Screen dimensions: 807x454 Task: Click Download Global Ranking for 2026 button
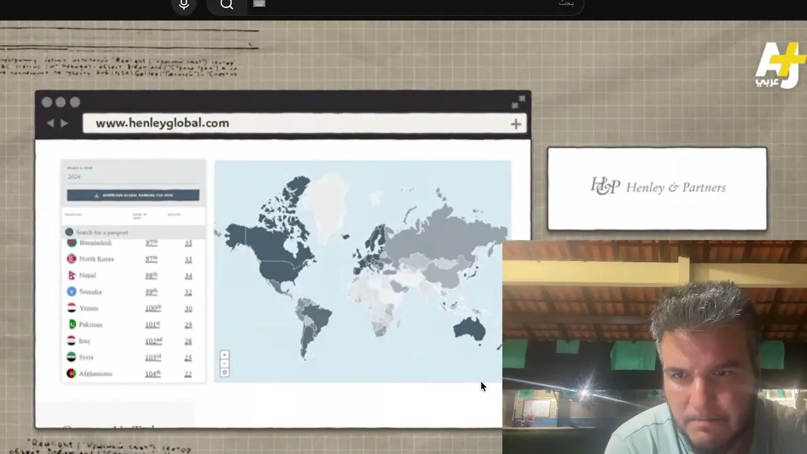pos(133,195)
